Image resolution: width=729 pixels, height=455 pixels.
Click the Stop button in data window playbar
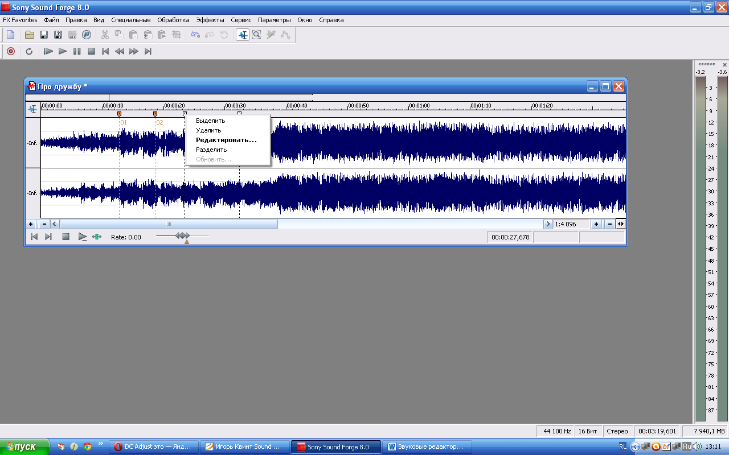click(x=65, y=237)
